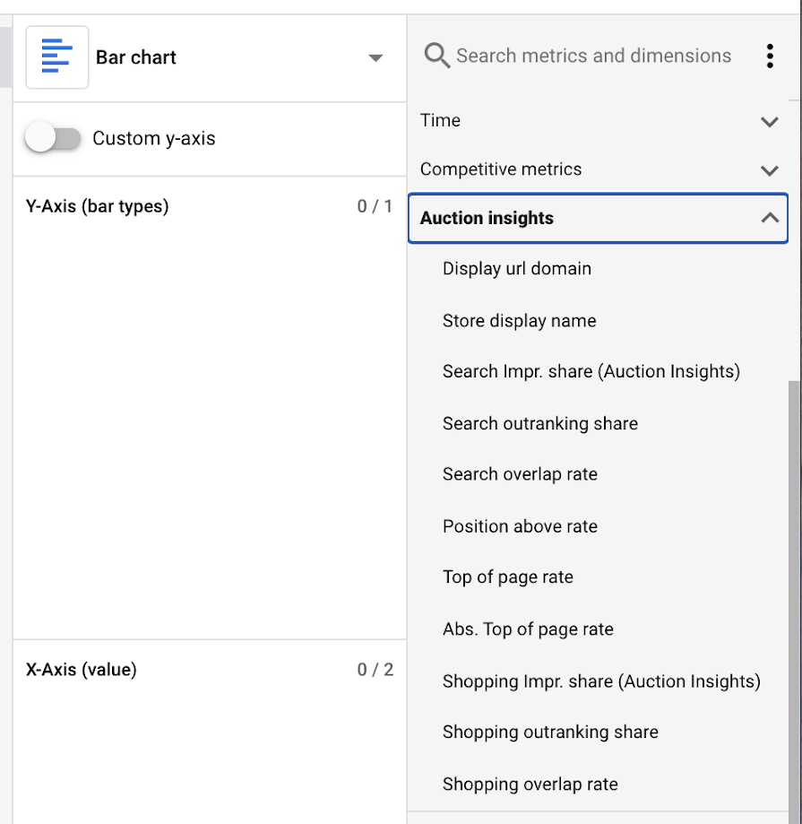The image size is (802, 824).
Task: Click the Search metrics and dimensions field
Action: (x=593, y=56)
